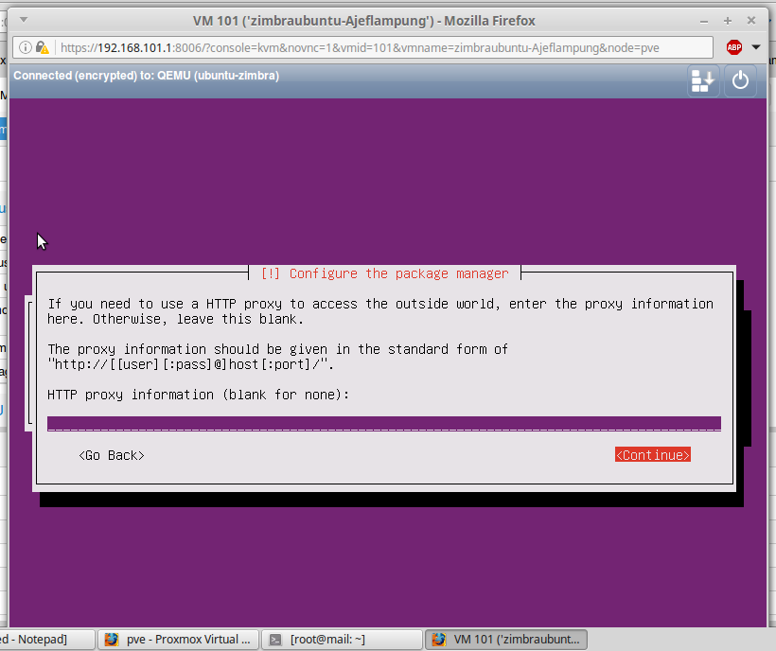Screen dimensions: 776x651
Task: Click the insecure connection padlock warning icon
Action: [x=42, y=47]
